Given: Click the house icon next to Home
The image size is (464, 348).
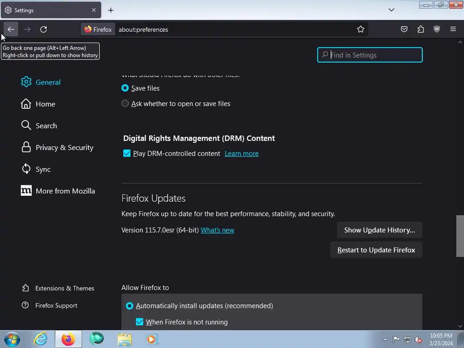Looking at the screenshot, I should [x=26, y=104].
